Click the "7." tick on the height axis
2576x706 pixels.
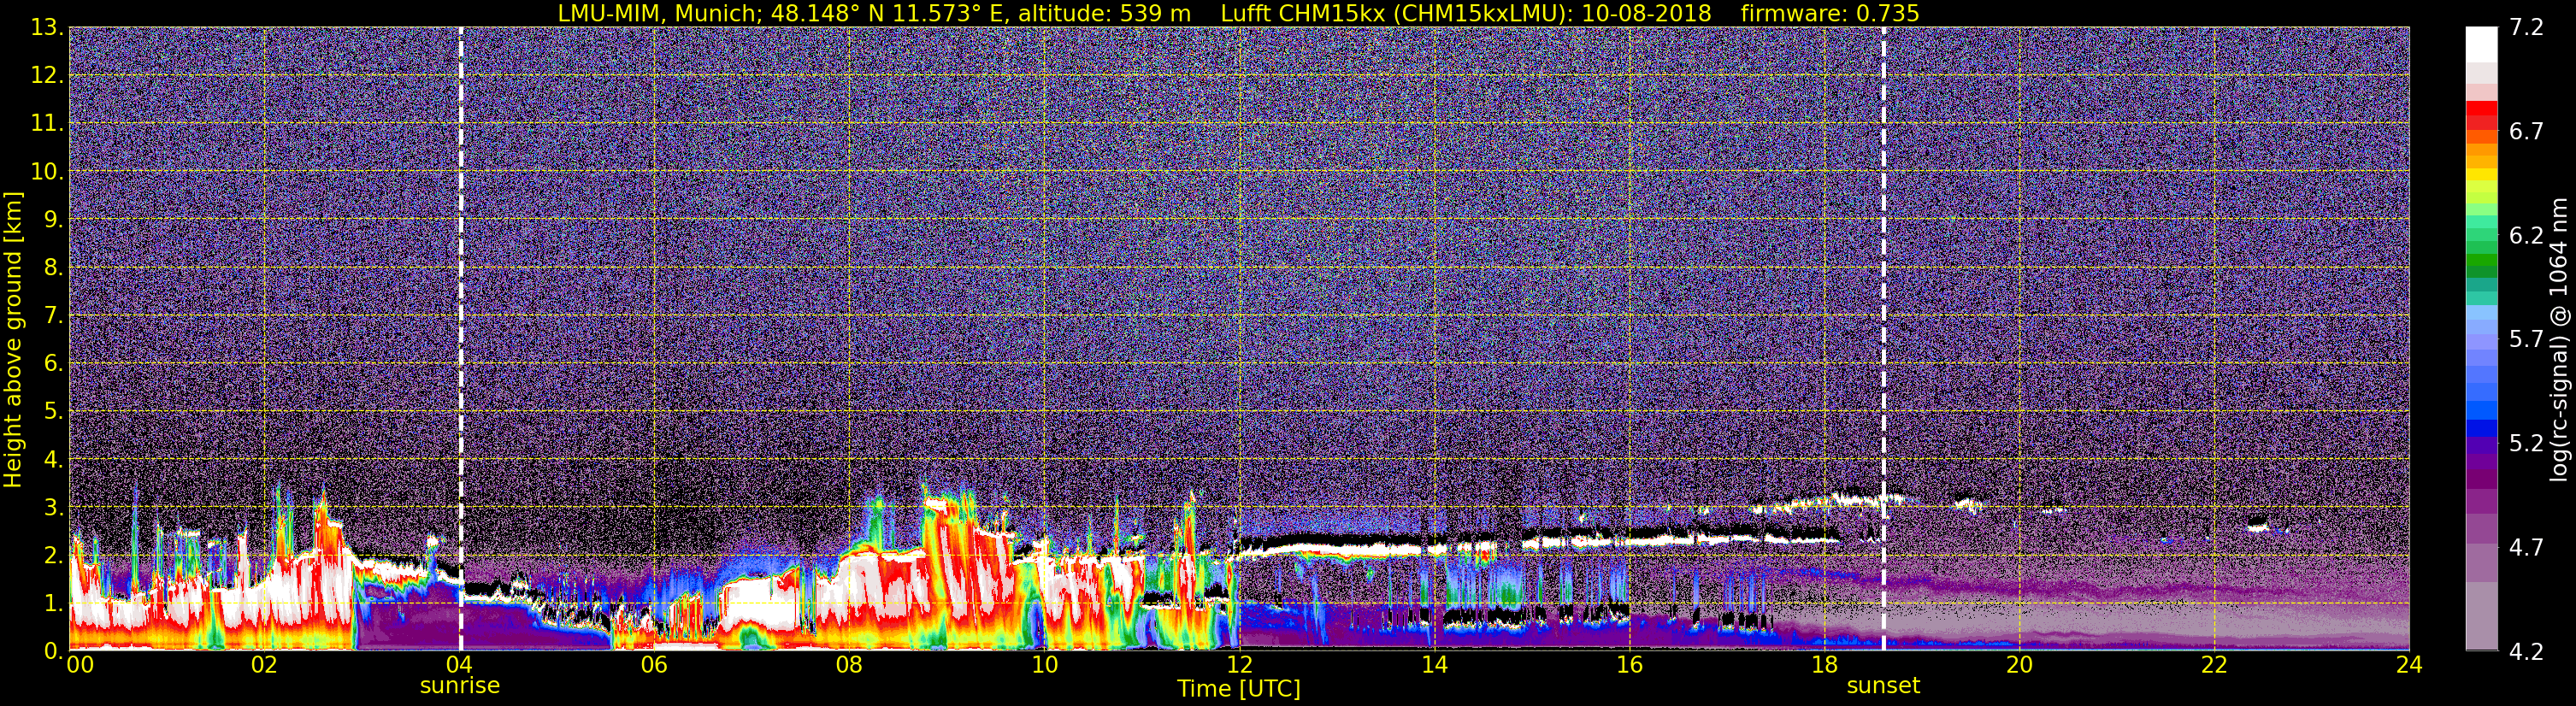tap(53, 316)
